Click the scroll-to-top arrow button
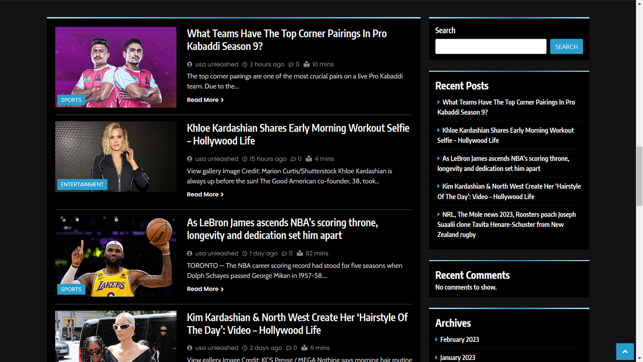 point(625,352)
